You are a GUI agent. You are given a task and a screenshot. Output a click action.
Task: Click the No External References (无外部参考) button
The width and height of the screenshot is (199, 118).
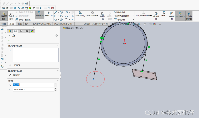[x=11, y=16]
